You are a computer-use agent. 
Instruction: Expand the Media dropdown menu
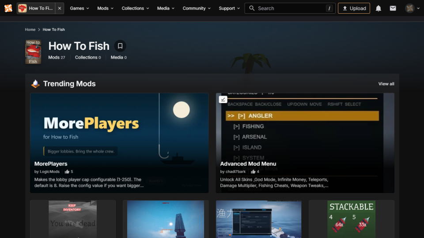[x=166, y=8]
